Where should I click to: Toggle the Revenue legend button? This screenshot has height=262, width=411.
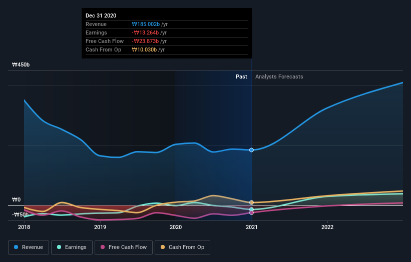click(x=29, y=247)
